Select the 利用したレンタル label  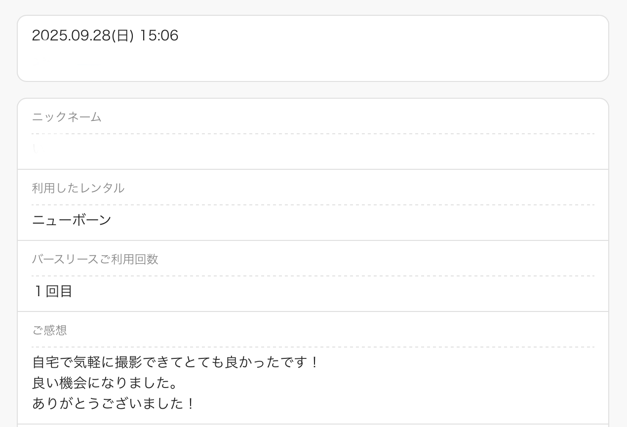point(78,188)
